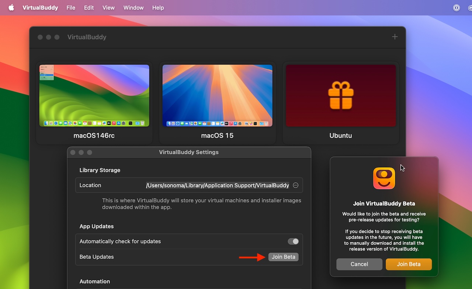This screenshot has width=472, height=289.
Task: Click the macOS 15 name label
Action: click(217, 135)
